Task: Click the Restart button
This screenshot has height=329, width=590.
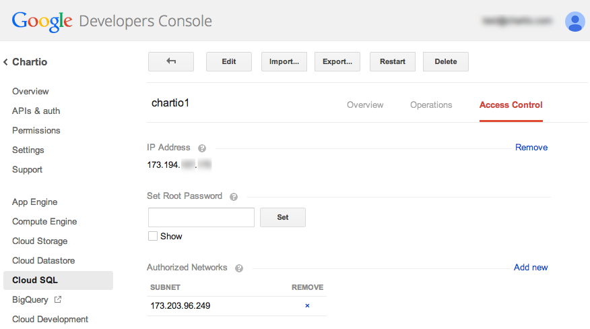Action: click(393, 61)
